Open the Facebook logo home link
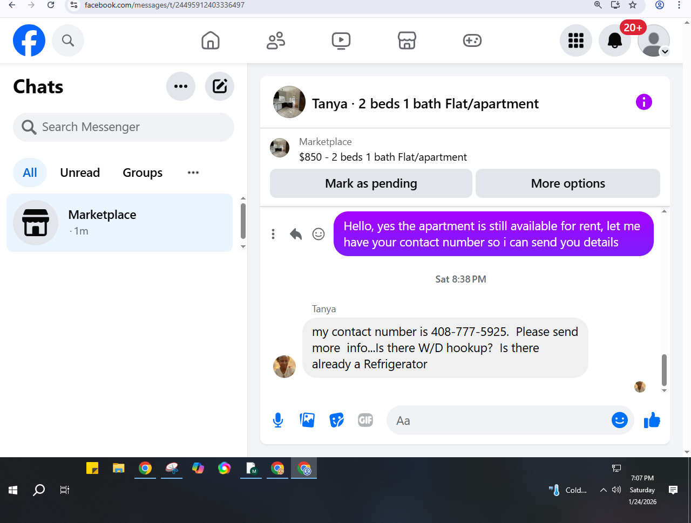 (x=29, y=40)
